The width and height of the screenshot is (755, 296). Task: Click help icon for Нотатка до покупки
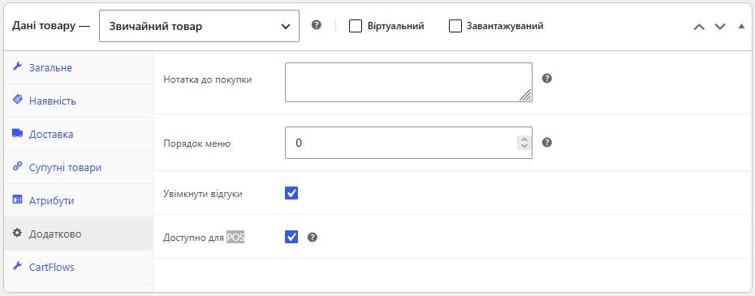[x=546, y=79]
